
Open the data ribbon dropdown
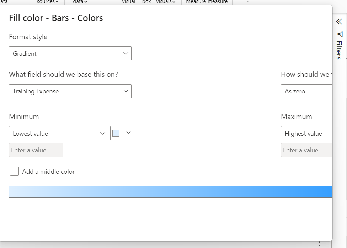click(x=80, y=2)
